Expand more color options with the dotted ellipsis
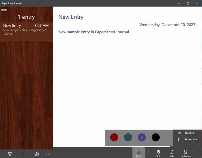202x158 pixels. [166, 138]
